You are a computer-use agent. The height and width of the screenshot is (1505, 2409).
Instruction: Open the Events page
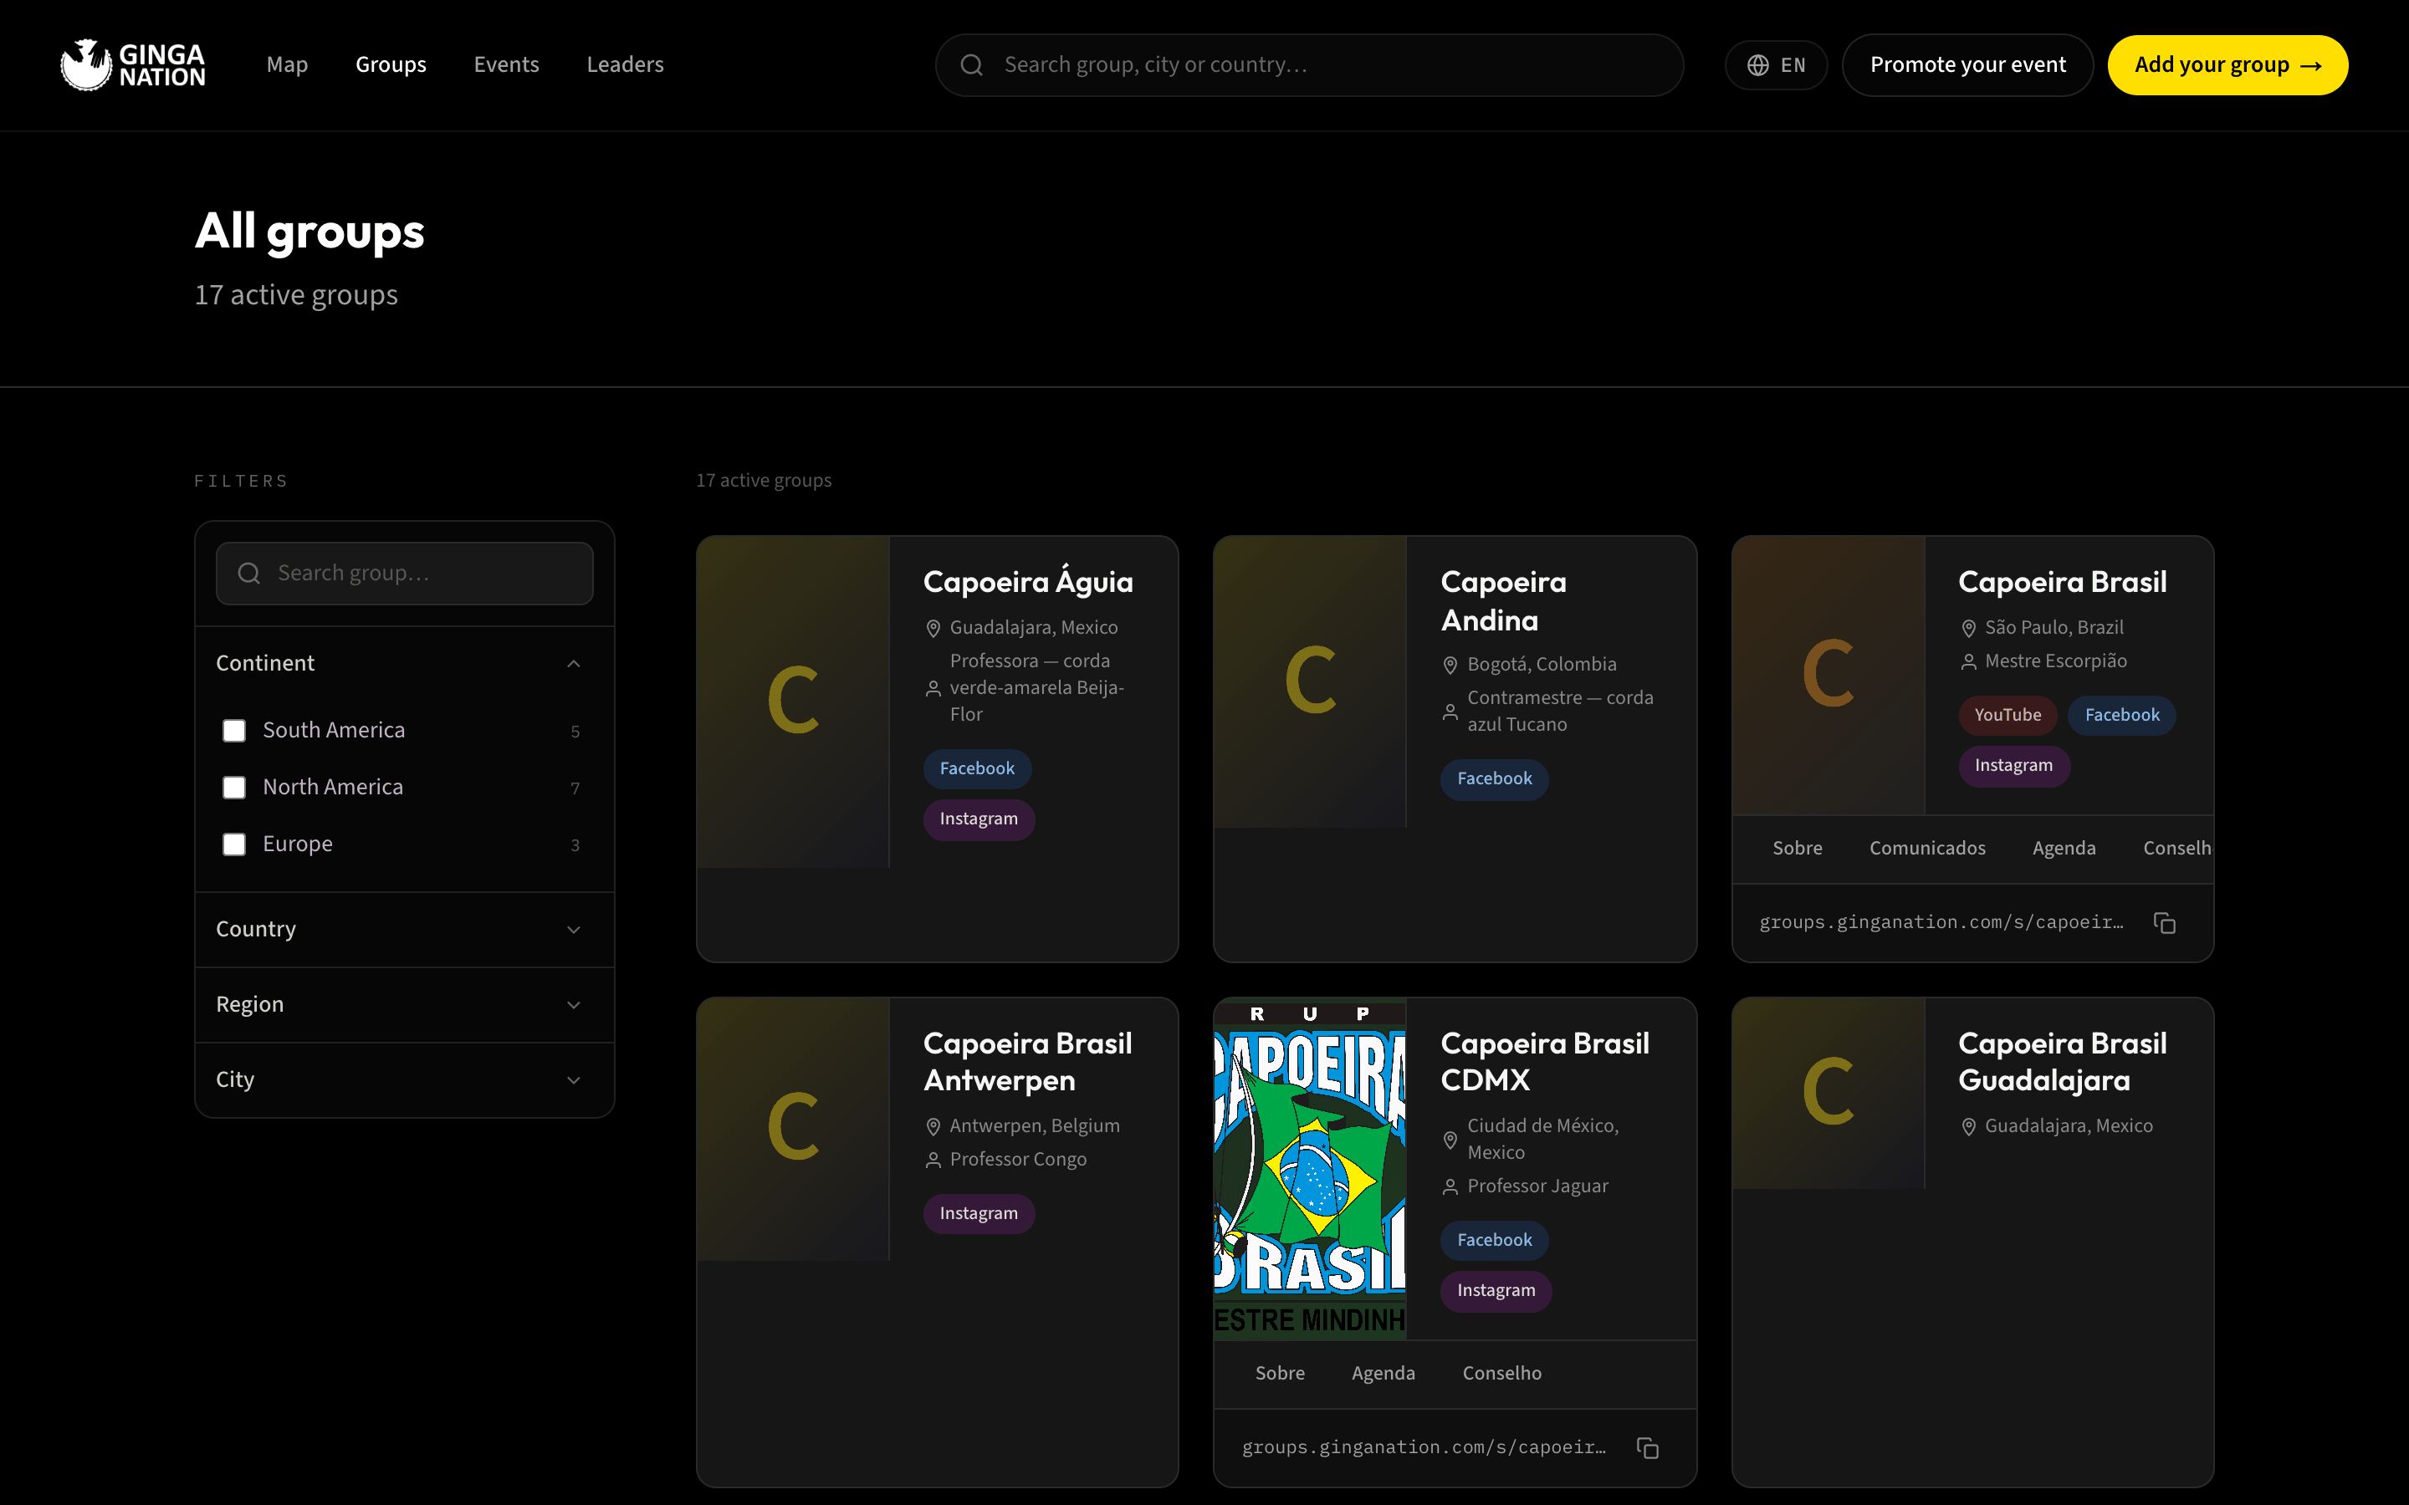[x=506, y=64]
